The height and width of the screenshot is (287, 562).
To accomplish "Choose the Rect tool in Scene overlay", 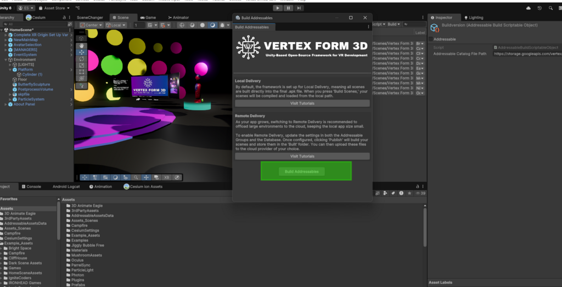I will [x=82, y=71].
